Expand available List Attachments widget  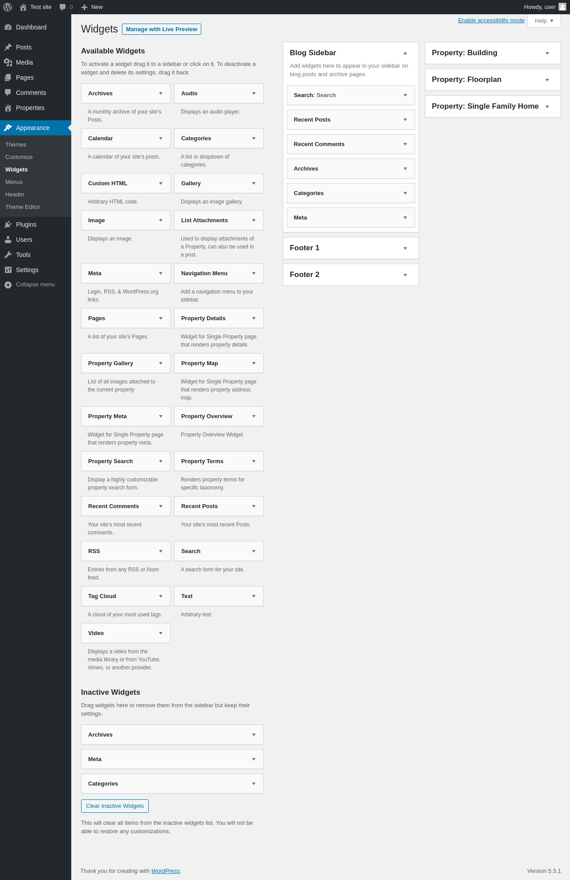pyautogui.click(x=254, y=220)
